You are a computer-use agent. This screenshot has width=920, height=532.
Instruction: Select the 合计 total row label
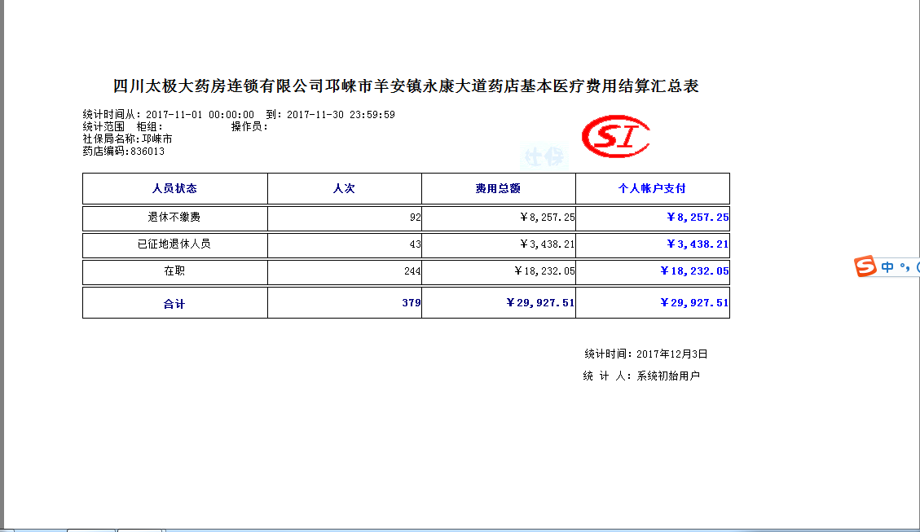(174, 304)
